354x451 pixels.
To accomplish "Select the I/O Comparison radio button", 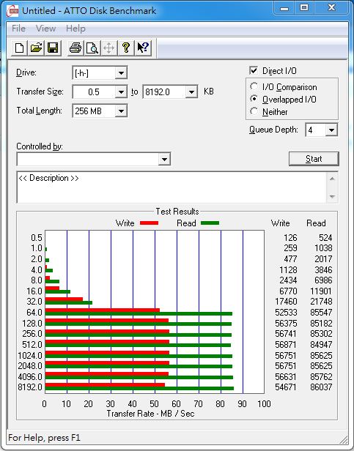I will click(x=254, y=86).
